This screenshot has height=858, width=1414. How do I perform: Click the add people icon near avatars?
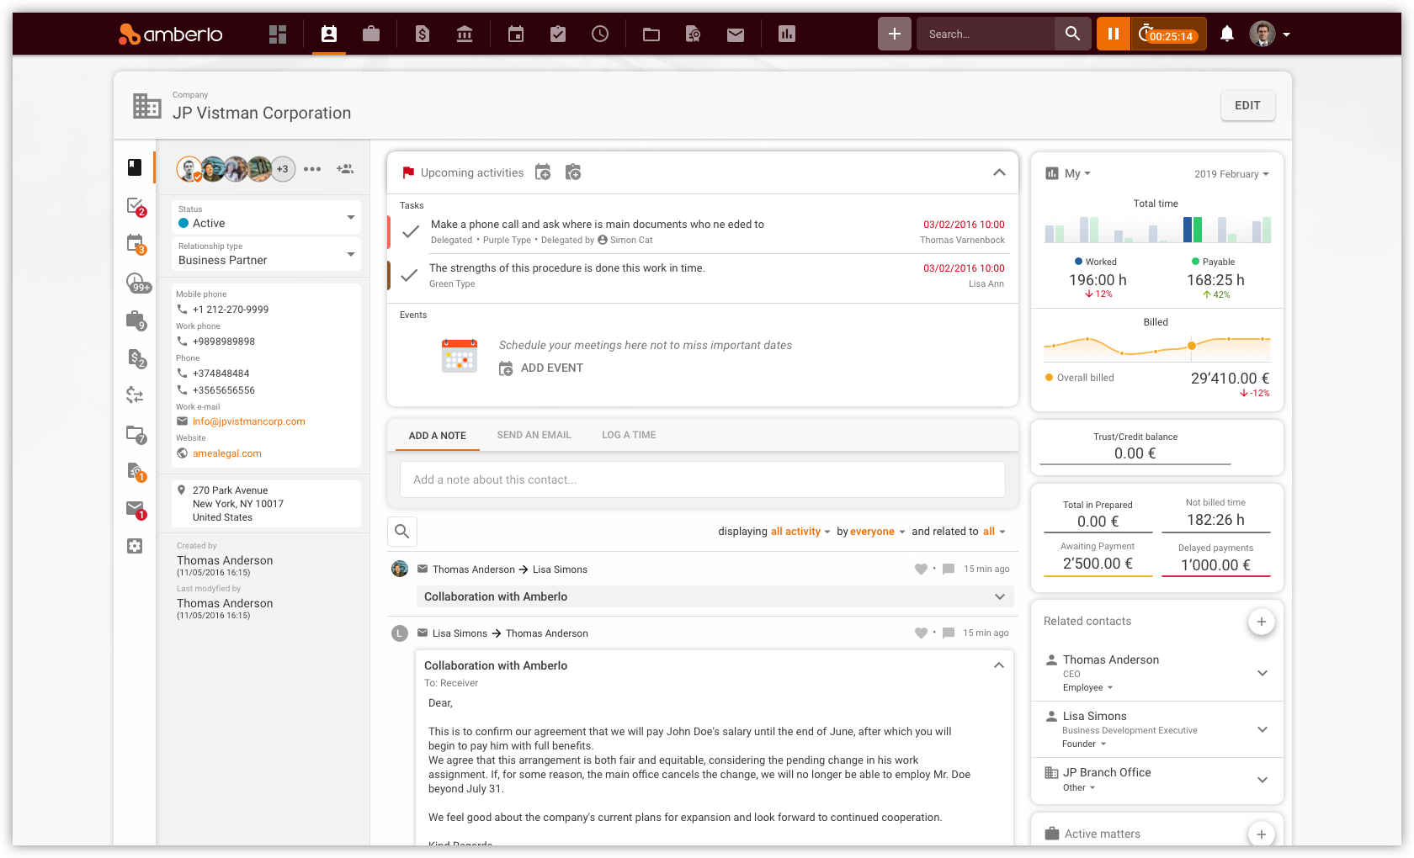coord(345,169)
